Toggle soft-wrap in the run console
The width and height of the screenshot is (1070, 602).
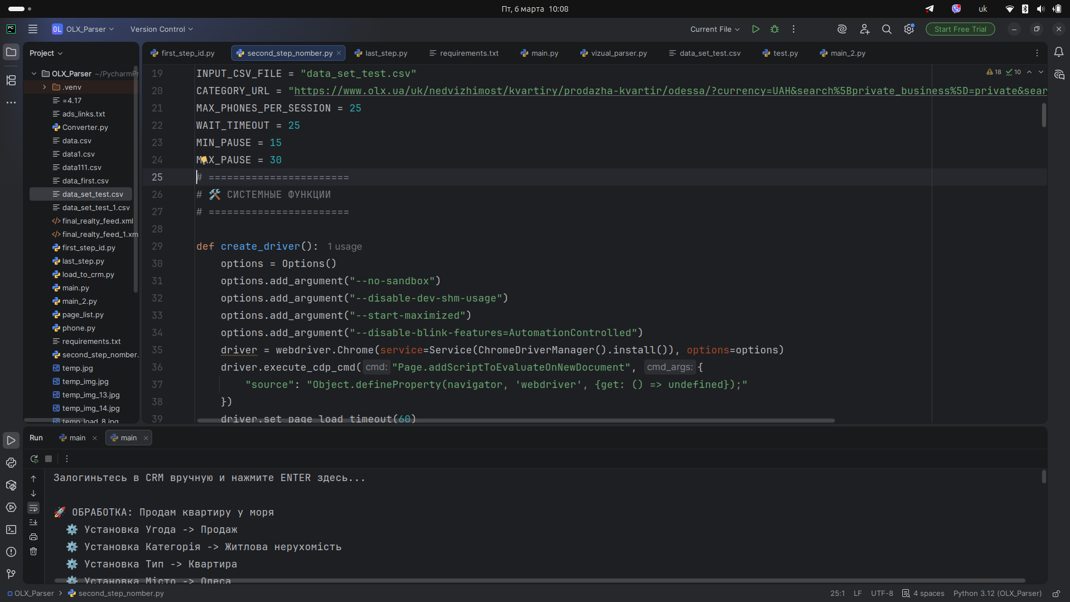click(x=33, y=508)
